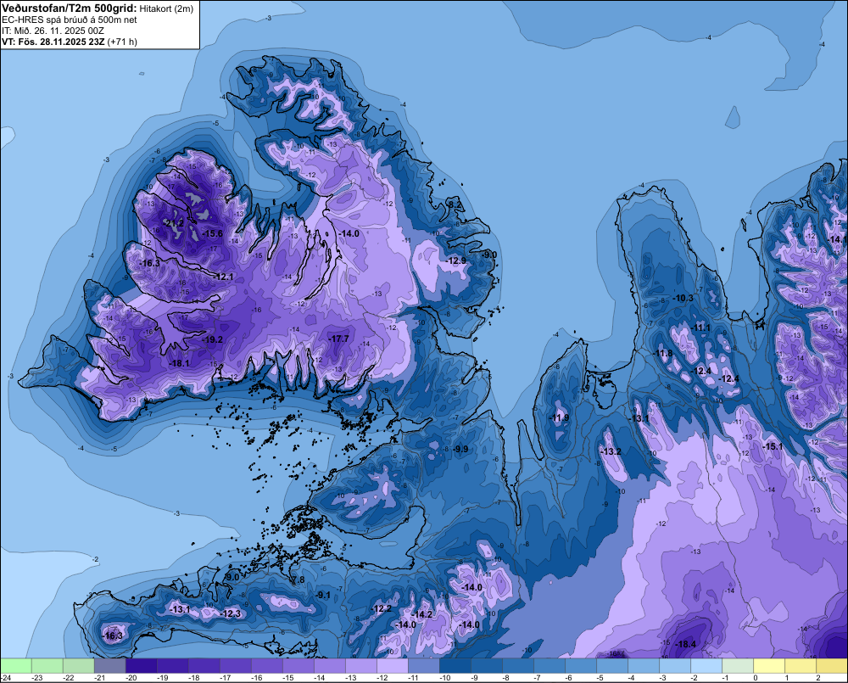
Task: Click the map temperature value -12.9
Action: [456, 260]
